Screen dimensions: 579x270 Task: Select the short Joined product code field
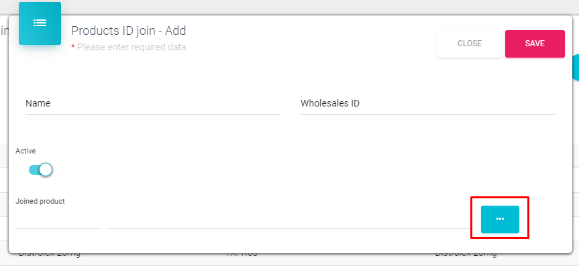[58, 220]
